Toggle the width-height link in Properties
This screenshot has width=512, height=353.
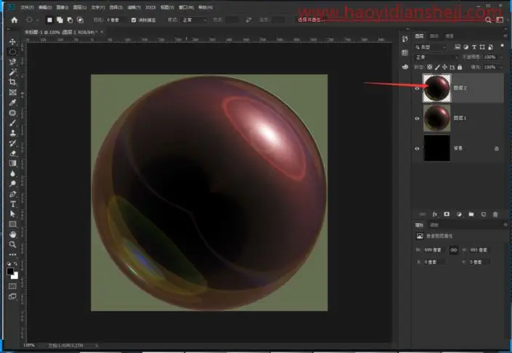[x=454, y=250]
